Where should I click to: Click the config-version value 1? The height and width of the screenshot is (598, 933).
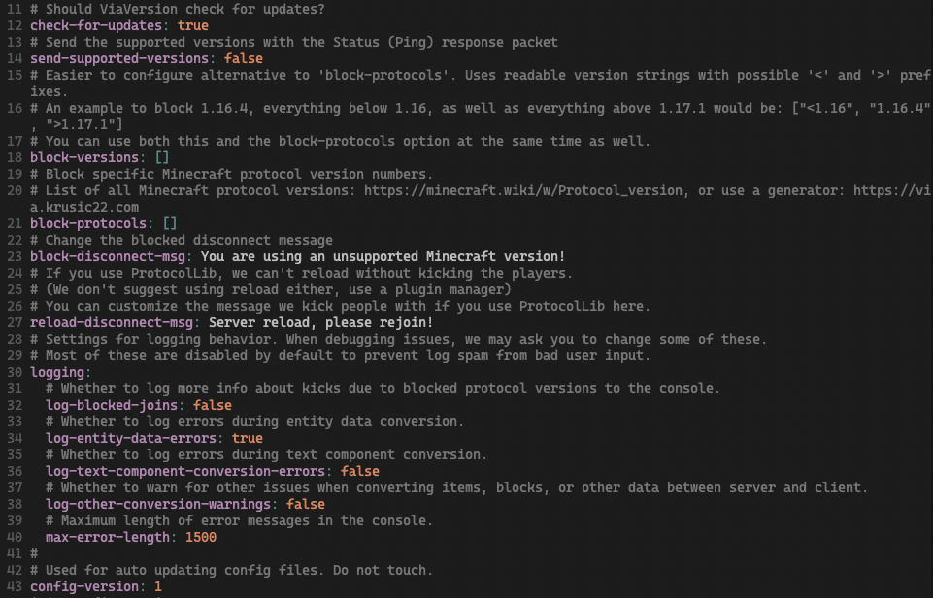tap(158, 586)
